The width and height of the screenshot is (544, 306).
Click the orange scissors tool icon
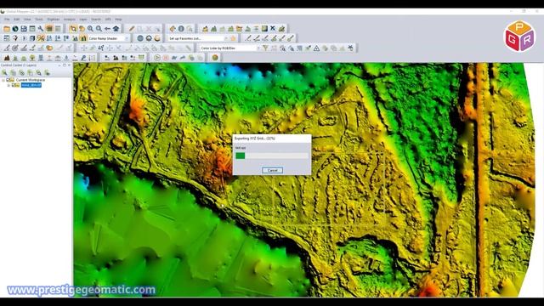(41, 38)
